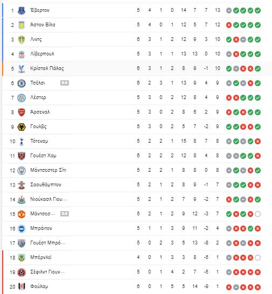Click the Liverpool club crest
The height and width of the screenshot is (294, 272).
coord(22,54)
